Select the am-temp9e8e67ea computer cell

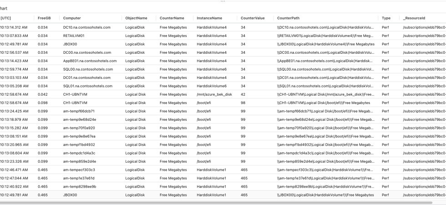tap(79, 136)
